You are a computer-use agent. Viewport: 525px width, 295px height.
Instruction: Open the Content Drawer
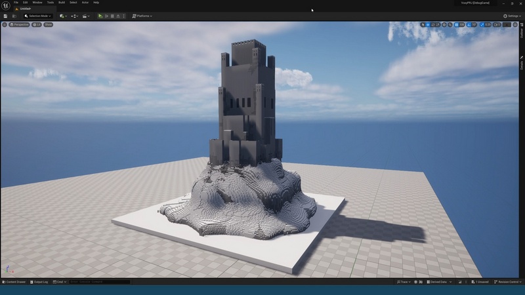pos(14,282)
